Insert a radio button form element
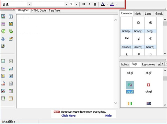The height and width of the screenshot is (124, 167). point(11,76)
